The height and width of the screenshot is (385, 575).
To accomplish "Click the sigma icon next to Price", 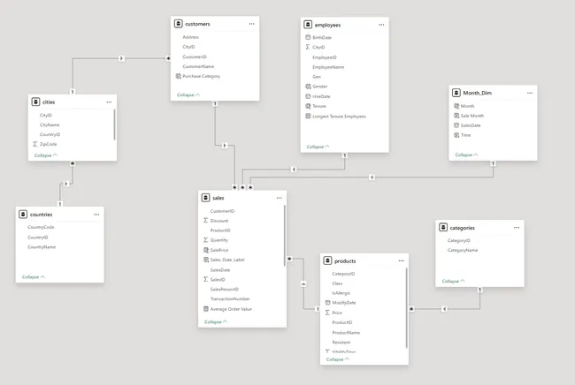I will tap(327, 313).
